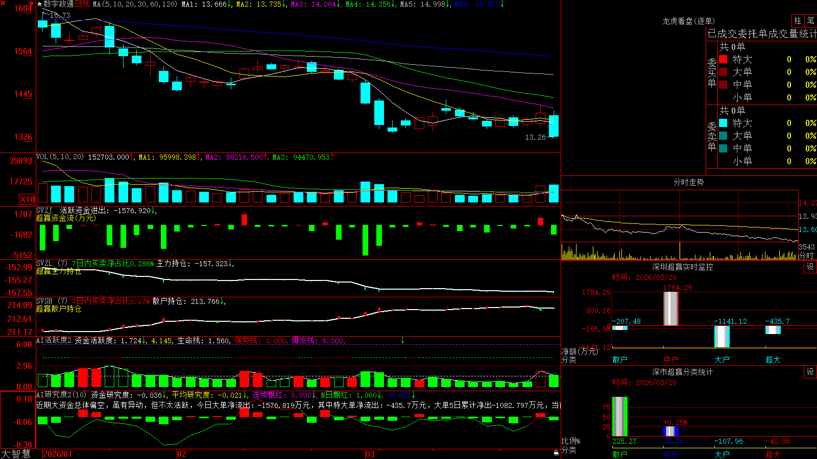The image size is (817, 459).
Task: Open VOL(5,10,20) indicator parameters
Action: pyautogui.click(x=60, y=157)
